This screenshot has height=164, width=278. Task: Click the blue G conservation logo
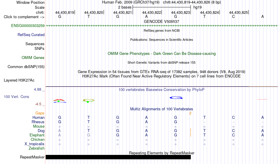point(176,98)
